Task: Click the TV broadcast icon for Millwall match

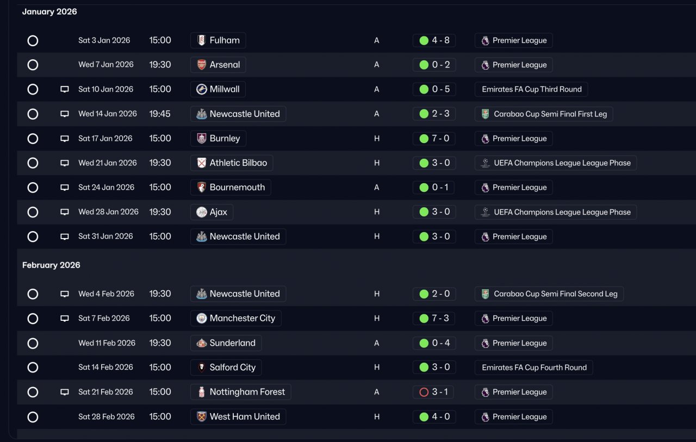Action: [x=65, y=89]
